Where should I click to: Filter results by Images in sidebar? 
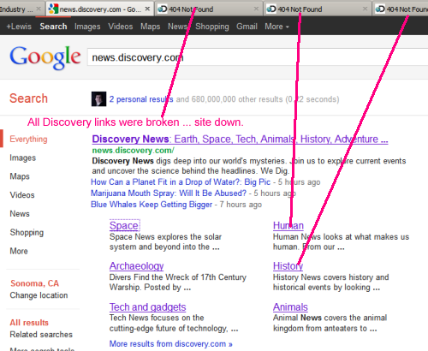click(23, 158)
